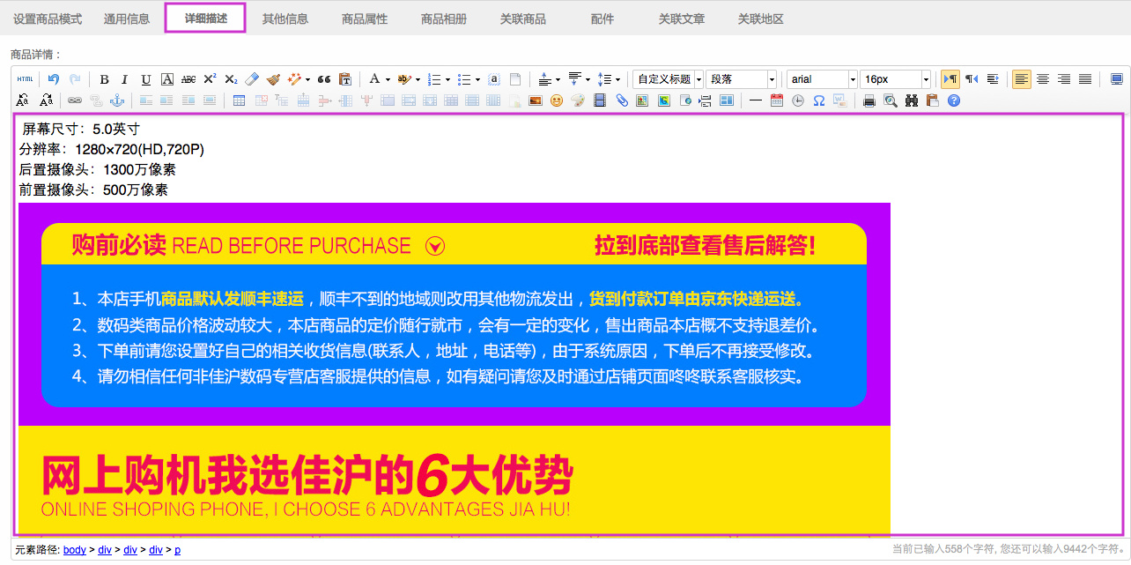Open editor help
Screen dimensions: 1131x565
tap(953, 100)
